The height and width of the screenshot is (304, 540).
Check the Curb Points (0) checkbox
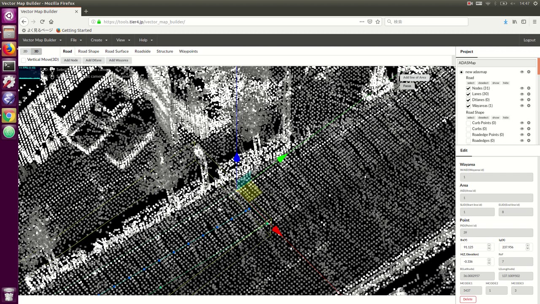tap(468, 123)
